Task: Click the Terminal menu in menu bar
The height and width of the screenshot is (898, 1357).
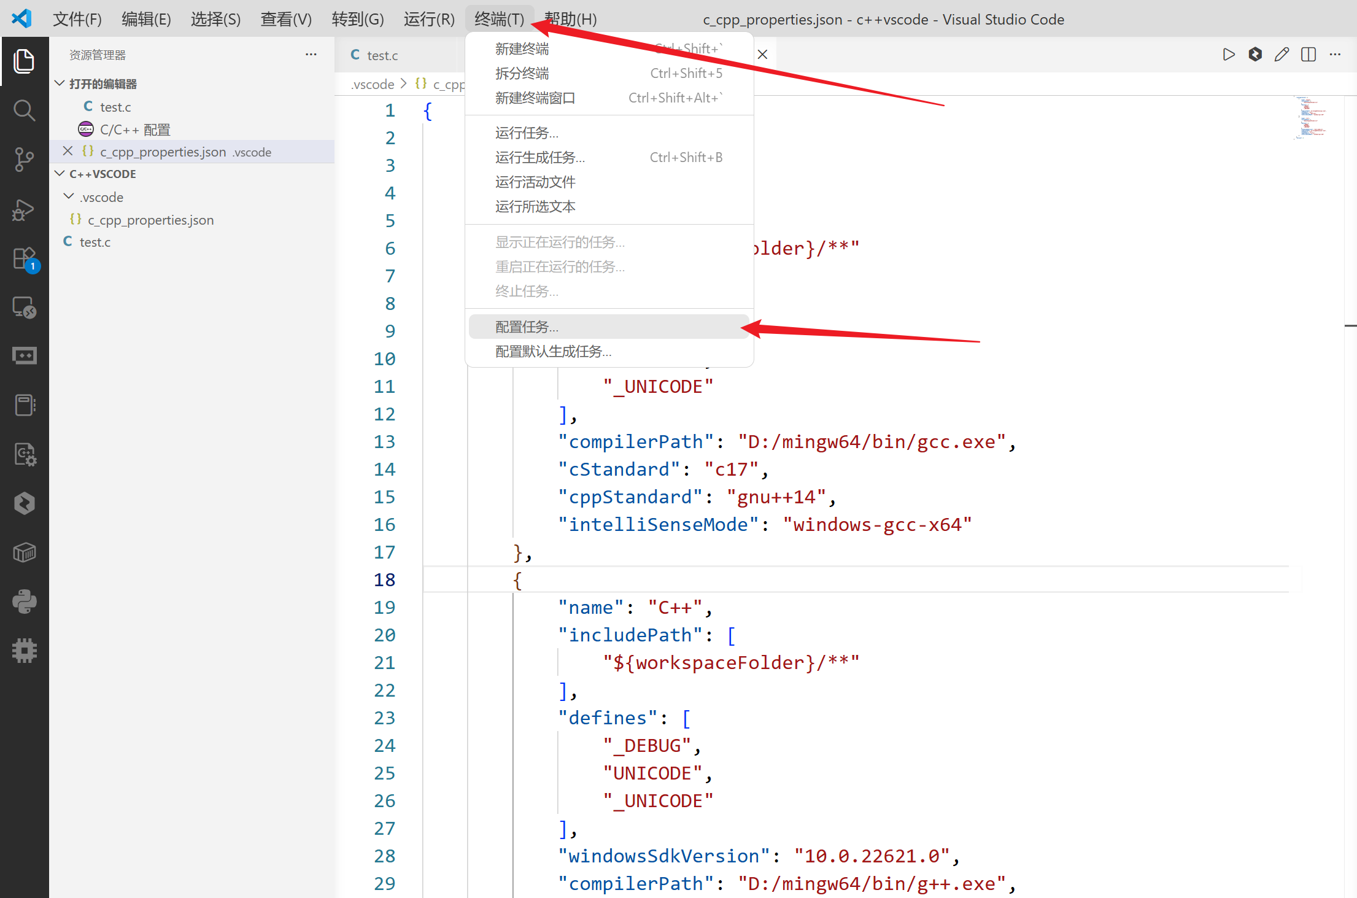Action: point(500,19)
